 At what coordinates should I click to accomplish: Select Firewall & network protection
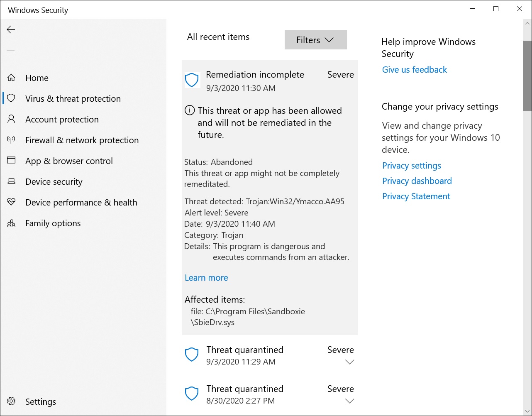pos(82,140)
